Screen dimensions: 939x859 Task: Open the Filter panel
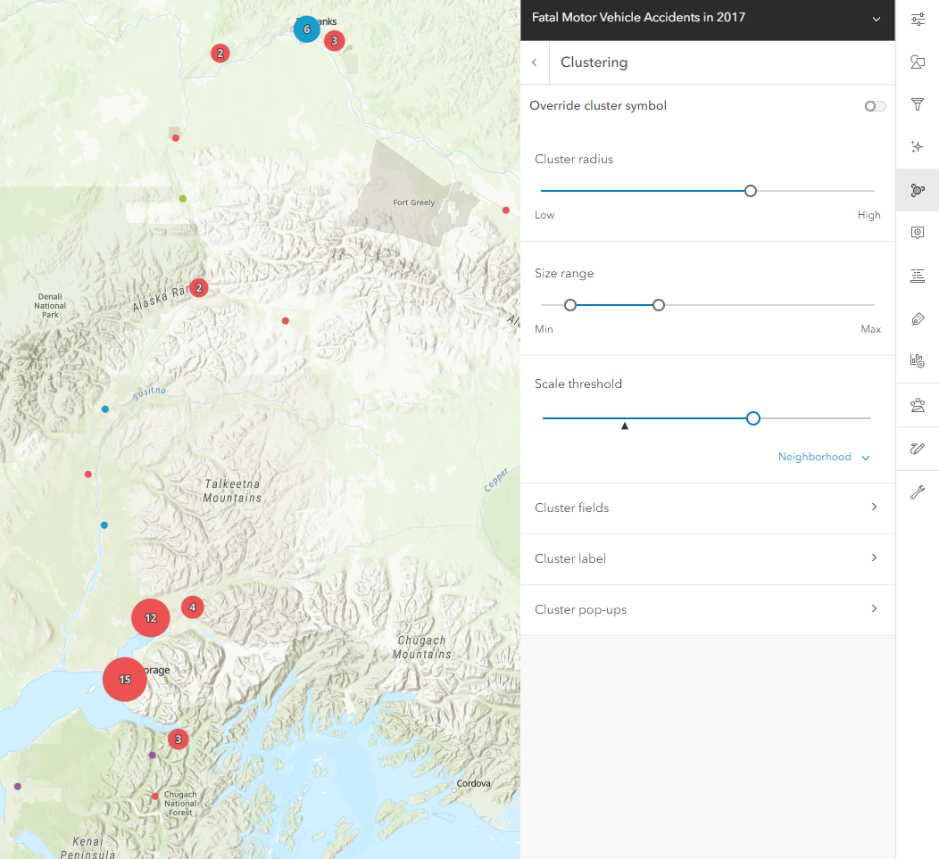tap(918, 104)
